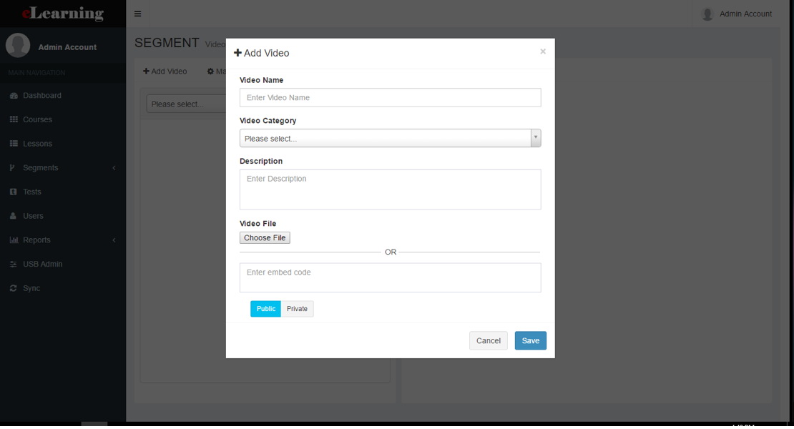The height and width of the screenshot is (429, 794).
Task: Open the Dashboard from the sidebar
Action: pyautogui.click(x=39, y=95)
